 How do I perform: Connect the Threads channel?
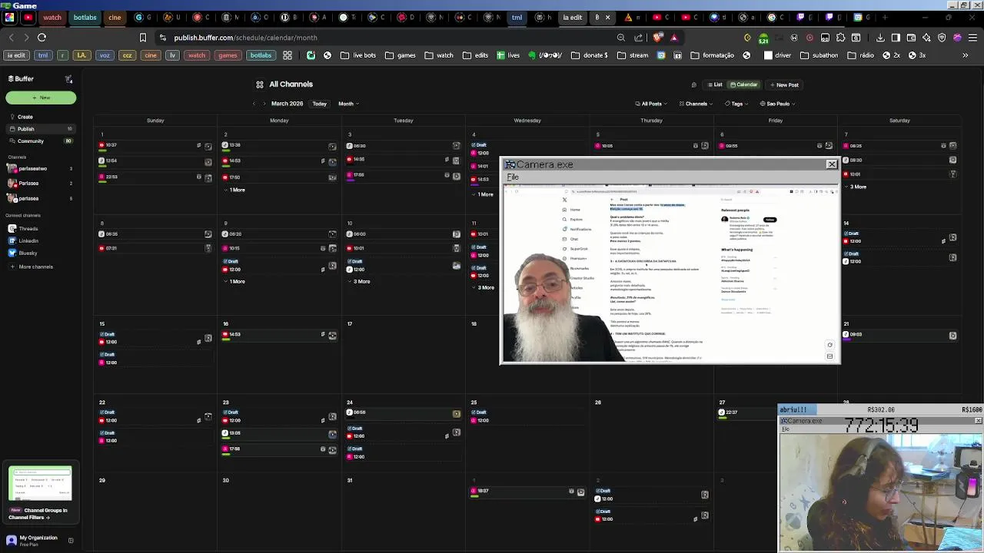tap(28, 229)
